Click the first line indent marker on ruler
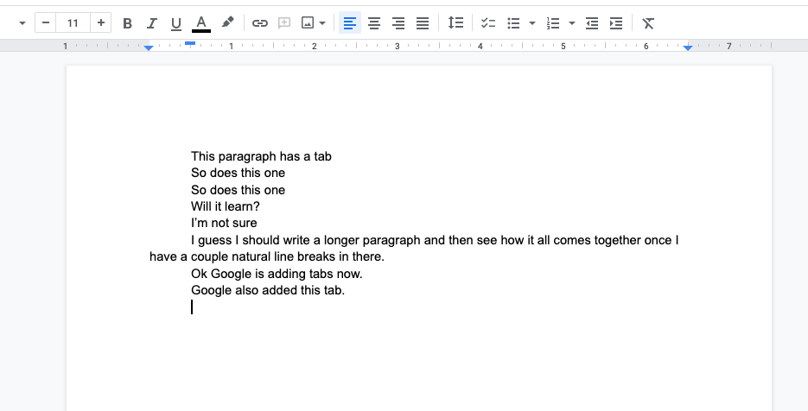This screenshot has width=808, height=411. pyautogui.click(x=190, y=43)
